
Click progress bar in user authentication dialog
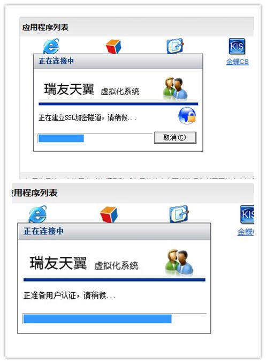(x=115, y=318)
